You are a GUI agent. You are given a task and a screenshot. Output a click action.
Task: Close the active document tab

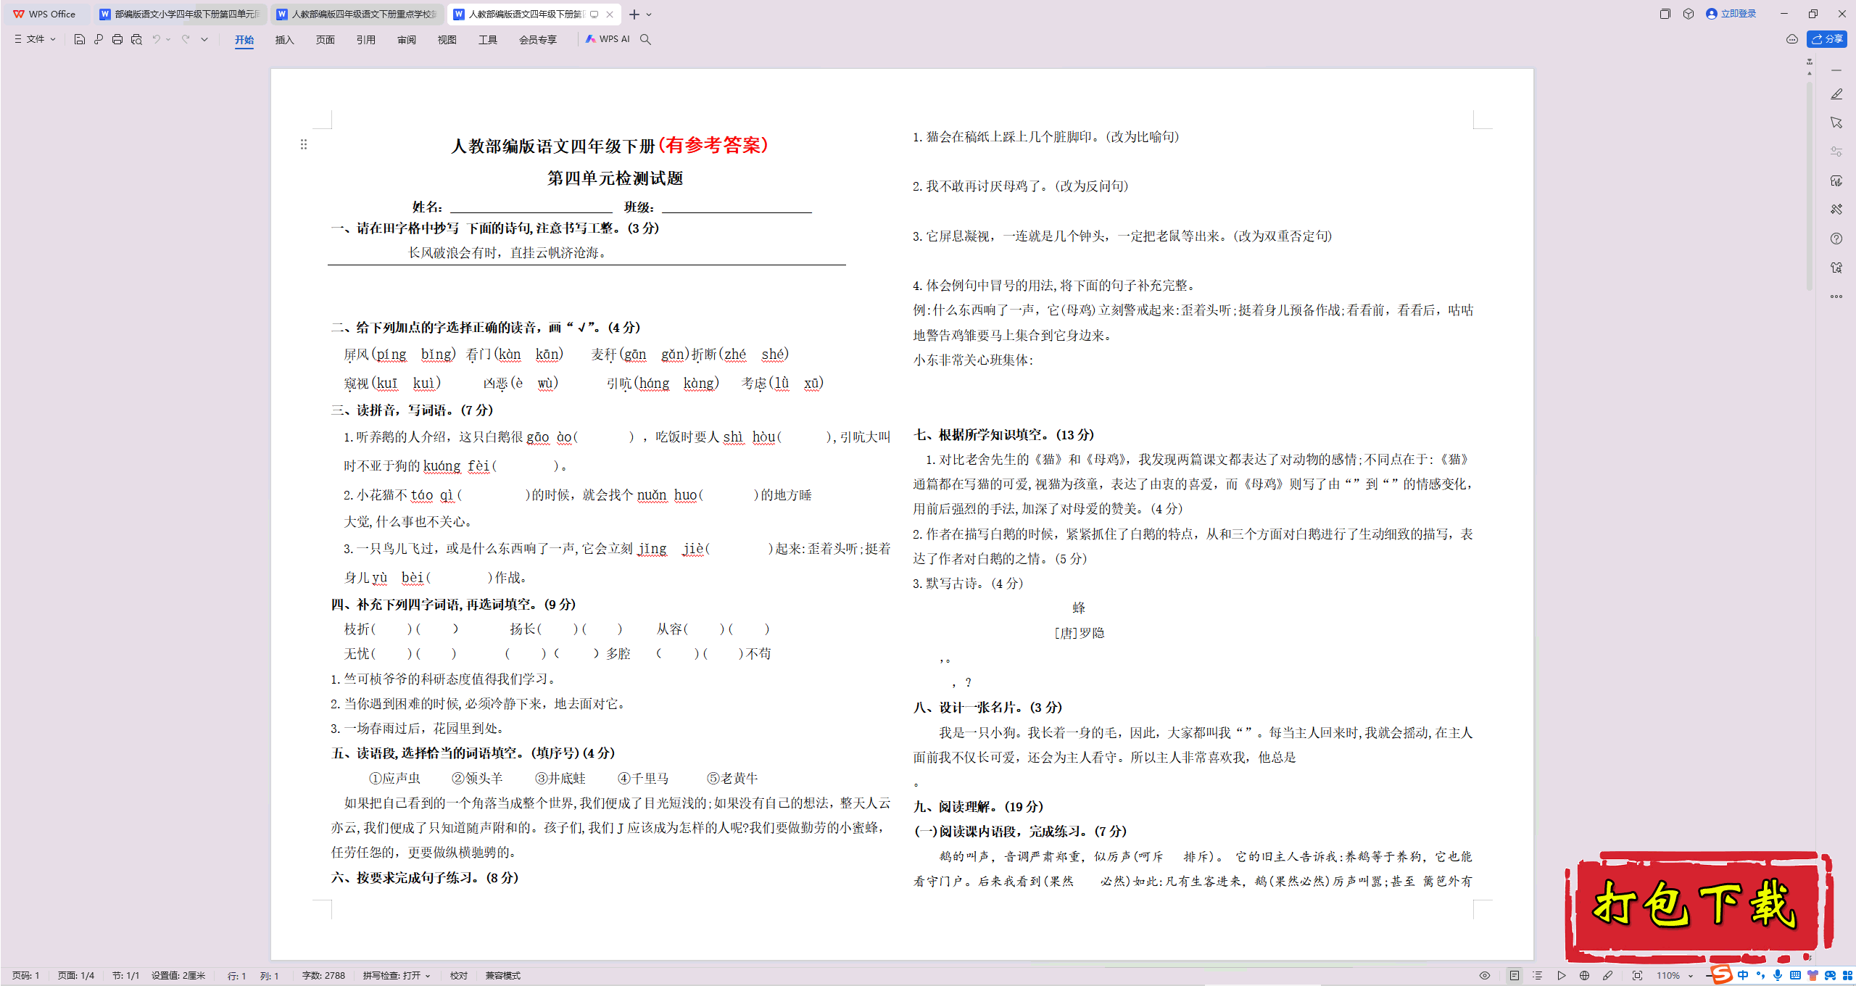[x=610, y=14]
